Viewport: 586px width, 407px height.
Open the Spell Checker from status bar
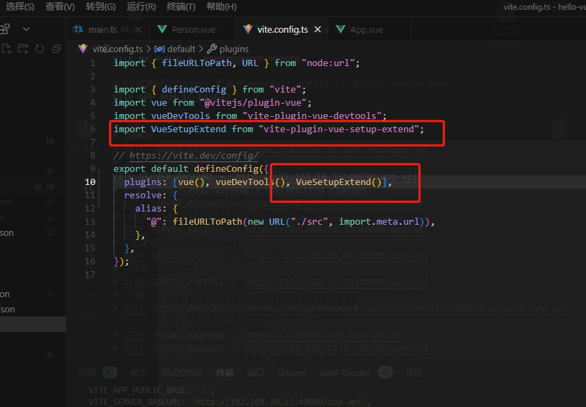click(x=345, y=372)
